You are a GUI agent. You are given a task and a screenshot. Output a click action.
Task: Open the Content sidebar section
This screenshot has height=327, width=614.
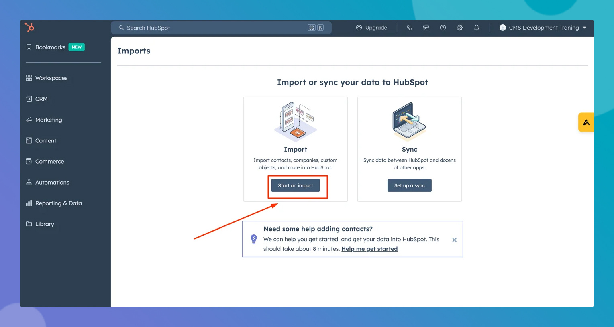(45, 140)
